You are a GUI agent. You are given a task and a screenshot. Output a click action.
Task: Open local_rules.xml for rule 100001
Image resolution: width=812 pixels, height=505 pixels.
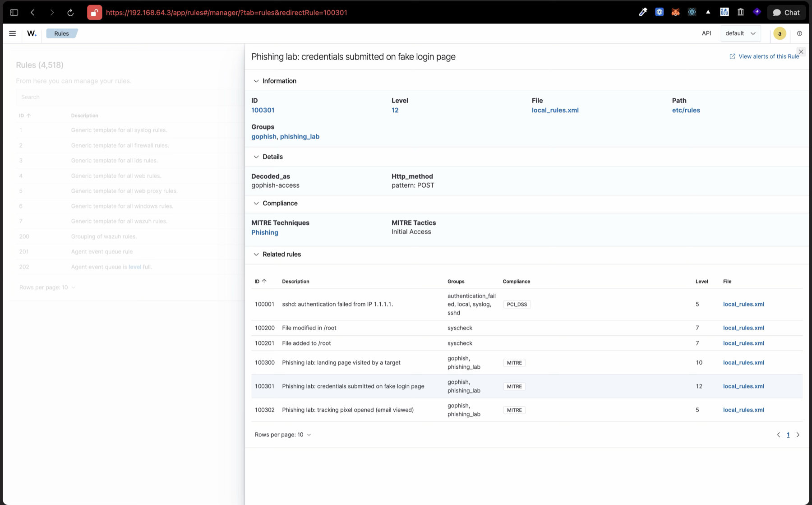click(743, 304)
